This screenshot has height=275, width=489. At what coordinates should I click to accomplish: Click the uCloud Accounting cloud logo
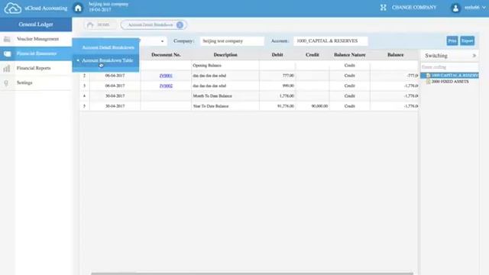[12, 8]
